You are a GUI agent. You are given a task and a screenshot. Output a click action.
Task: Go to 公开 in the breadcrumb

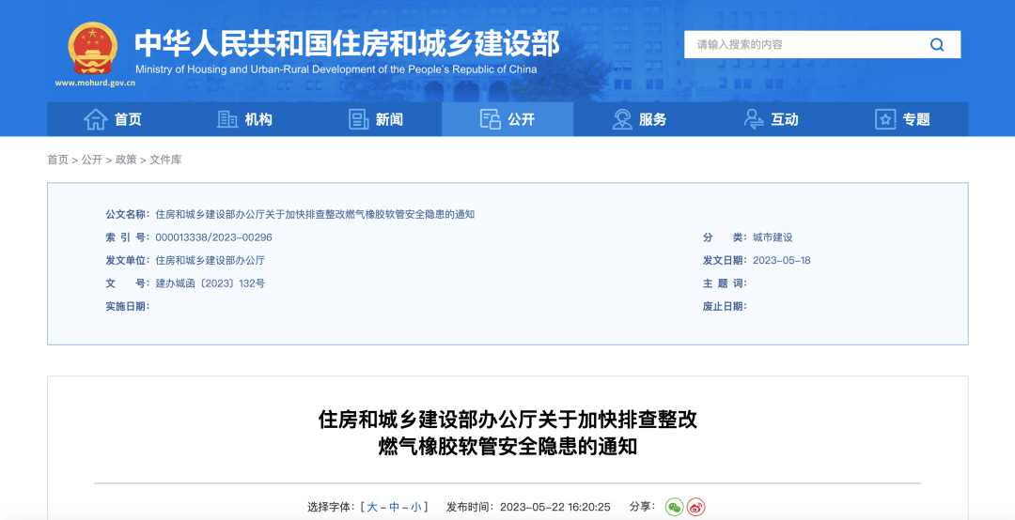tap(92, 160)
